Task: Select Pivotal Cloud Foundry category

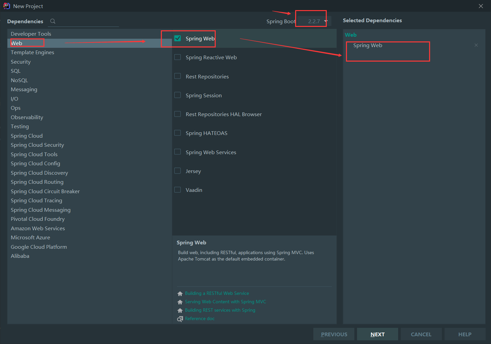Action: click(90, 219)
